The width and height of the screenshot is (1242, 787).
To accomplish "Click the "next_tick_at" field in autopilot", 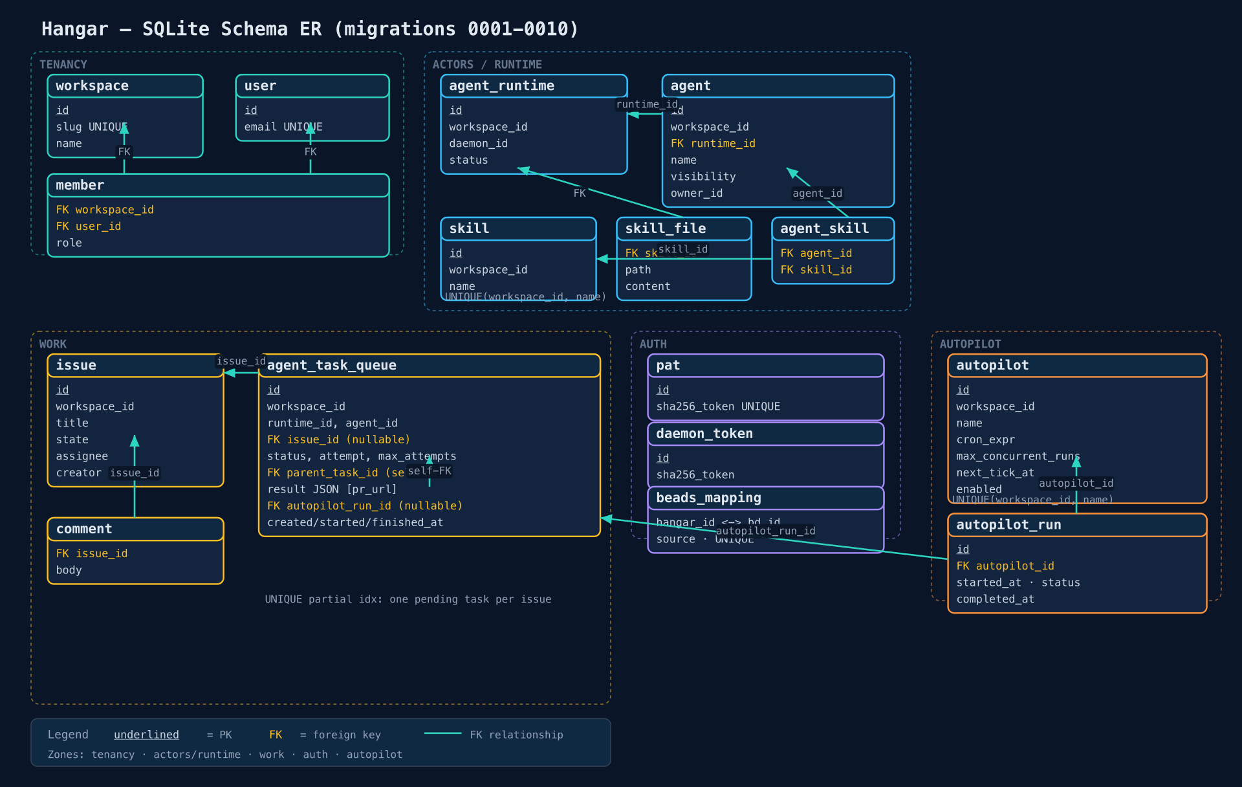I will (996, 473).
